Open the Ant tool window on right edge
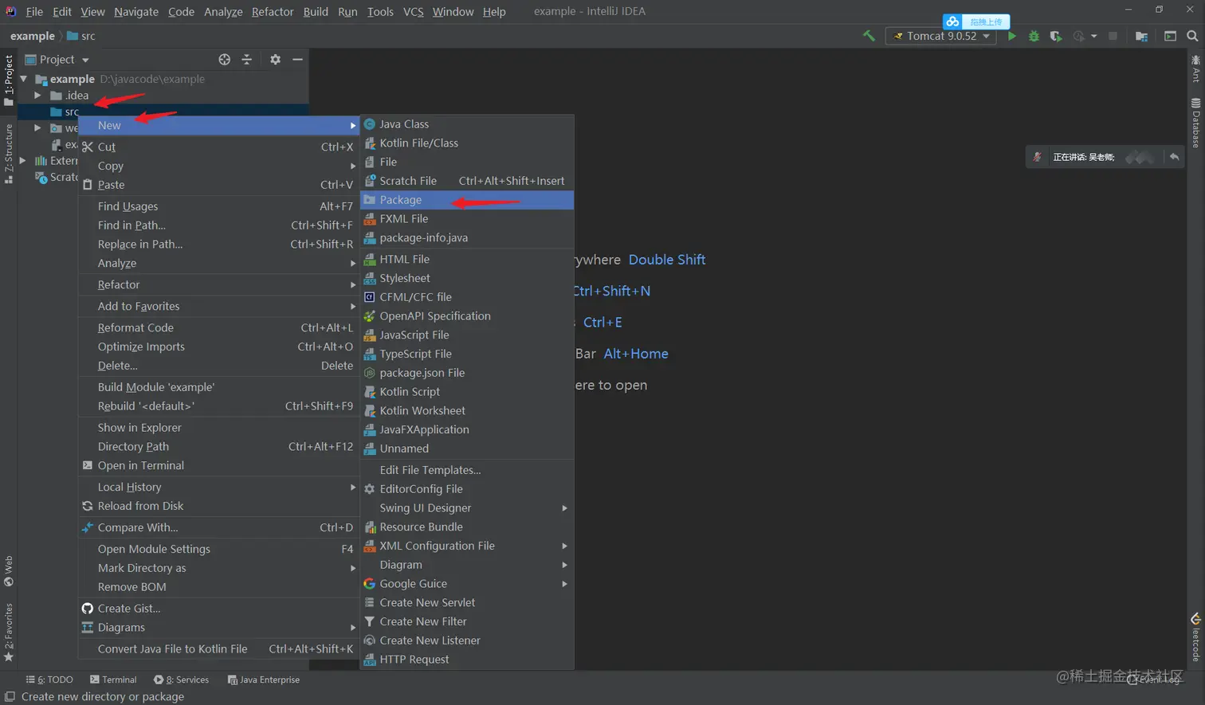 pos(1195,69)
